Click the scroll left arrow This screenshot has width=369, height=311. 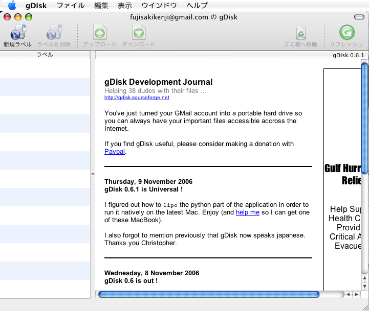348,294
